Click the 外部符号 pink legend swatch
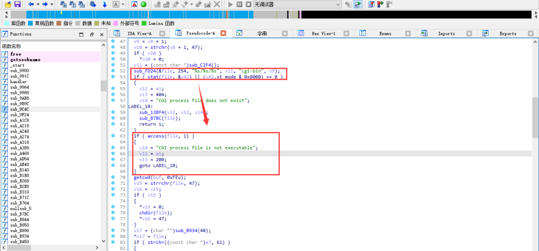The height and width of the screenshot is (251, 539). pos(116,23)
